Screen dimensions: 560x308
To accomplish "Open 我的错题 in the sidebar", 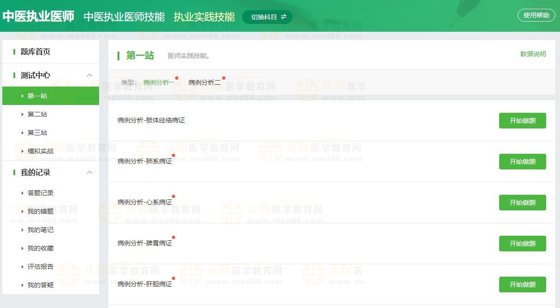I will (41, 211).
